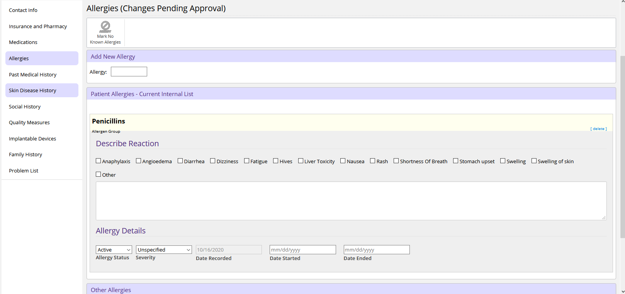Viewport: 625px width, 294px height.
Task: Check Shortness Of Breath box
Action: tap(396, 161)
